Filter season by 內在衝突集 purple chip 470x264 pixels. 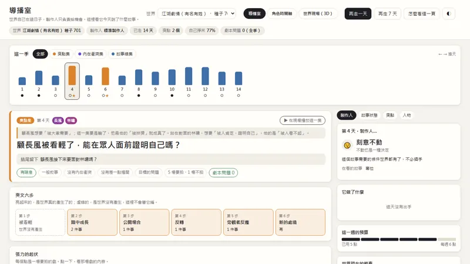90,54
